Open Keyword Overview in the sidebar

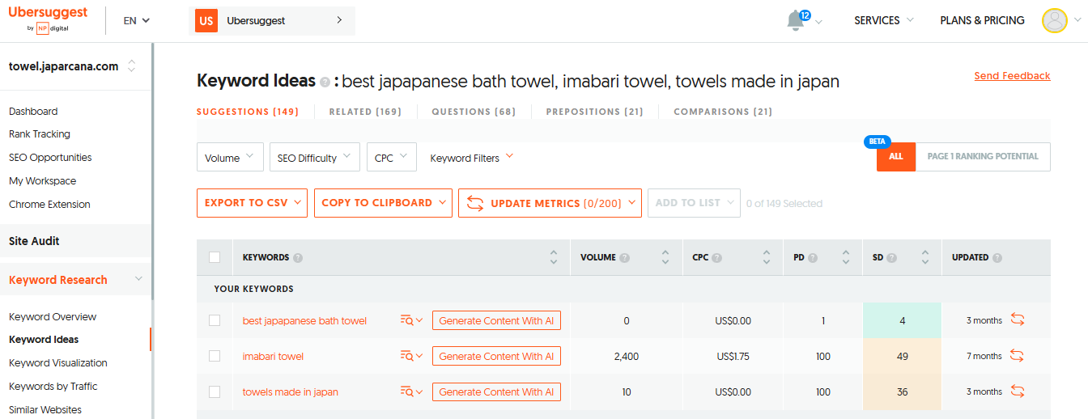tap(53, 317)
